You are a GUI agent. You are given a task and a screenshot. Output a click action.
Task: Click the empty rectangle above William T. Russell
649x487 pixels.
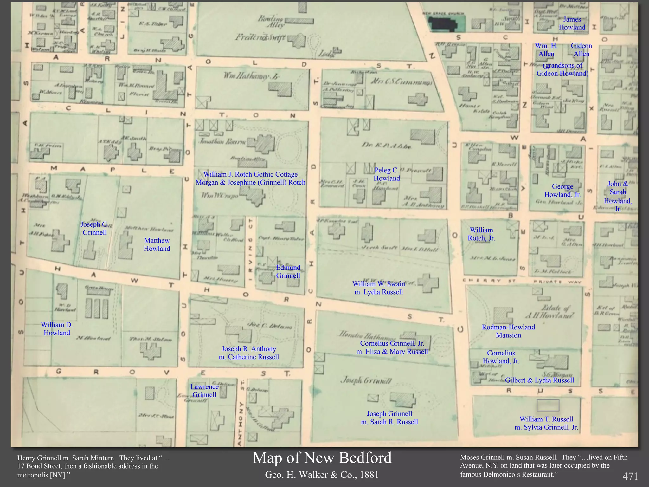(x=548, y=405)
